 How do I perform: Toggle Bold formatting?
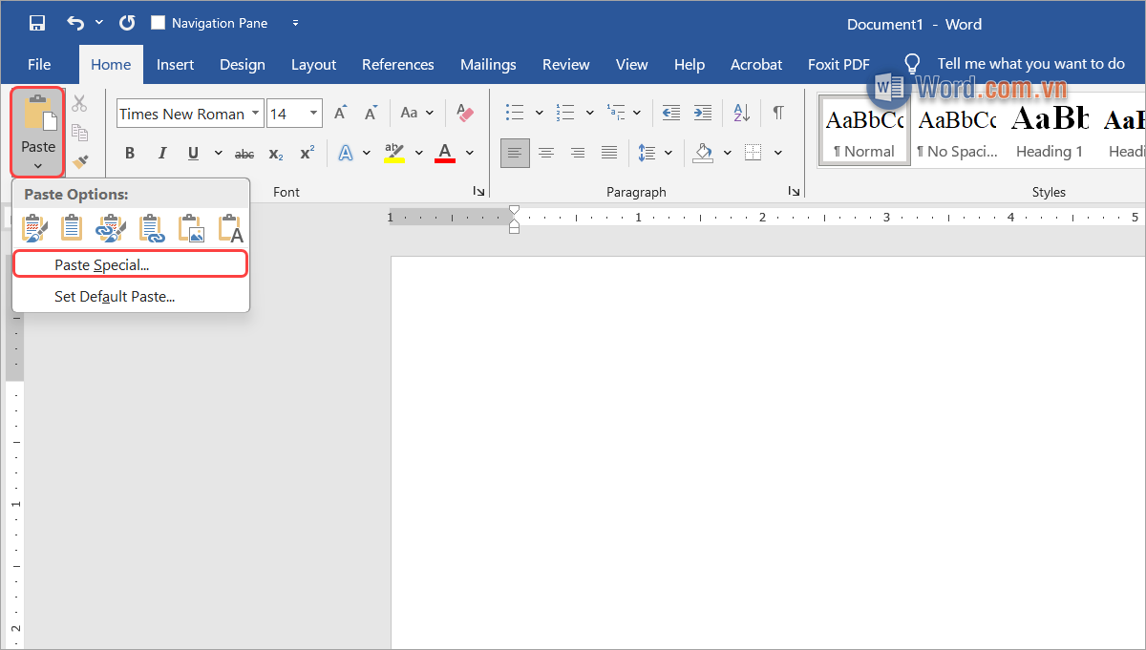coord(130,153)
